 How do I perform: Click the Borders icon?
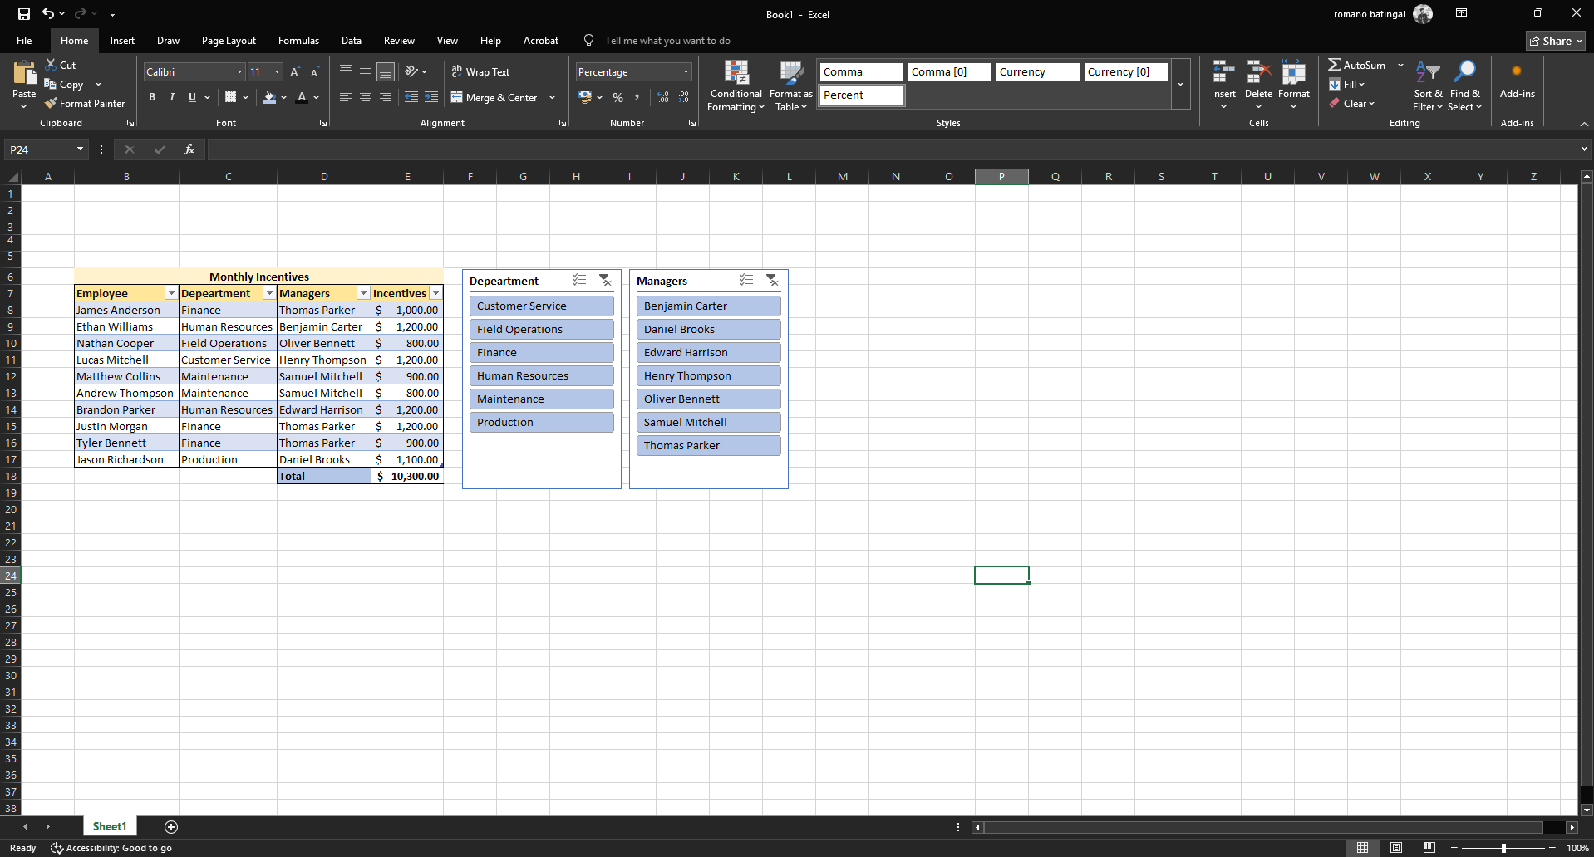(231, 97)
